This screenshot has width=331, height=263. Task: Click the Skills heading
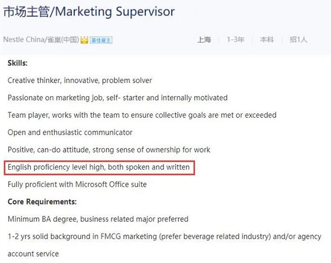[17, 63]
